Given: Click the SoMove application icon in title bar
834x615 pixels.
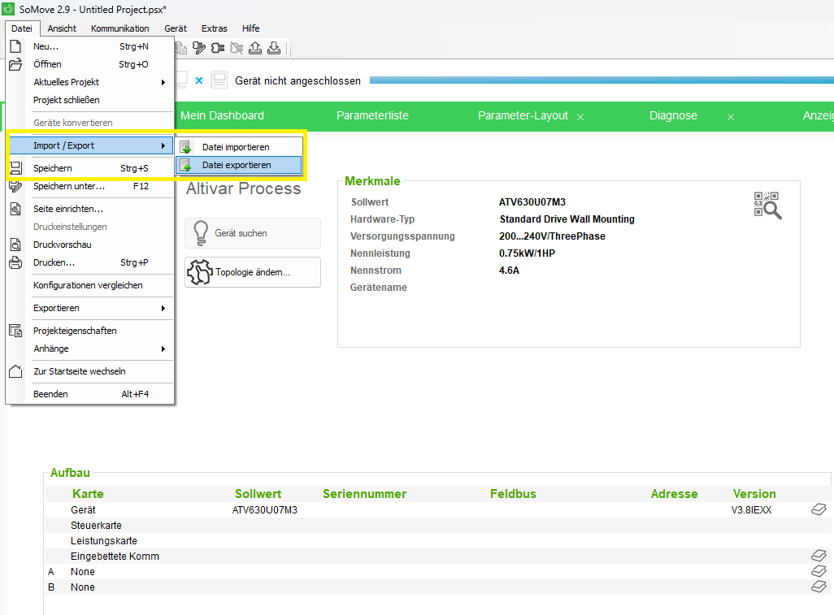Looking at the screenshot, I should 8,9.
